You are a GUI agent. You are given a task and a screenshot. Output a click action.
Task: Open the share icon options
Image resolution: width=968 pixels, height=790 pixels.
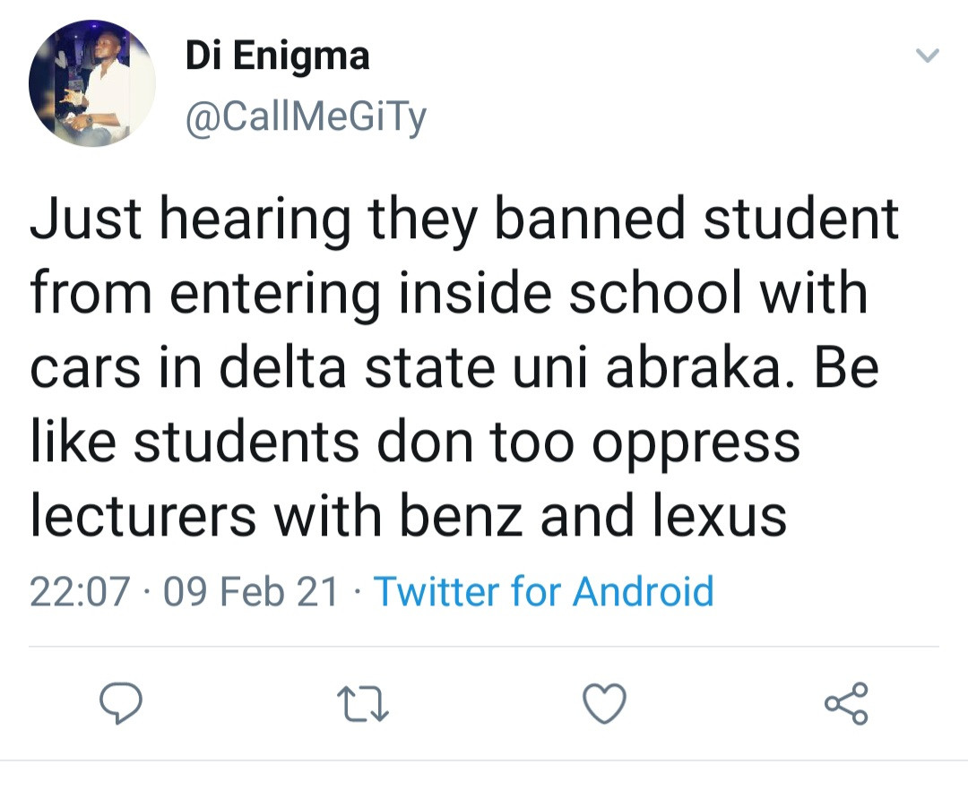846,703
